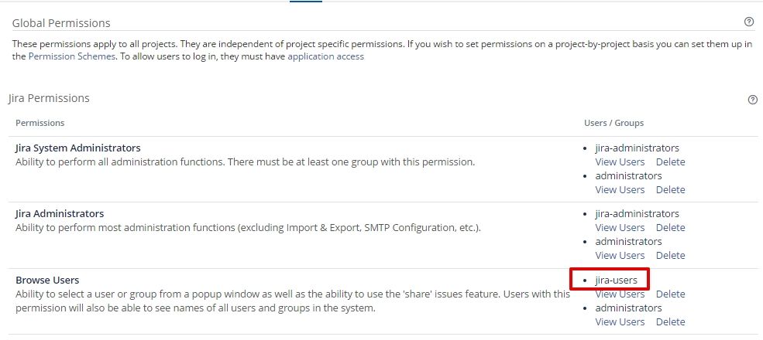View Users of jira-users under Browse Users
Viewport: 763px width, 340px height.
point(620,294)
